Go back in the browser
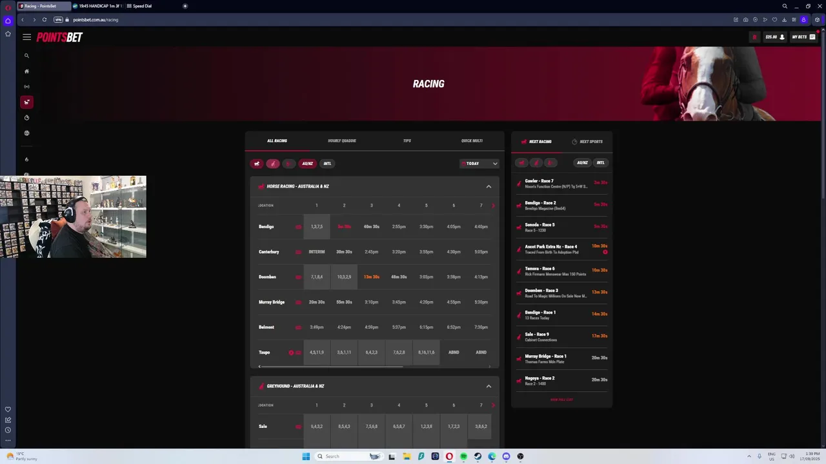 tap(23, 20)
